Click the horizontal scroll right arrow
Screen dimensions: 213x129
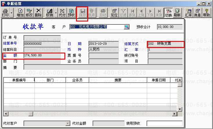click(174, 114)
